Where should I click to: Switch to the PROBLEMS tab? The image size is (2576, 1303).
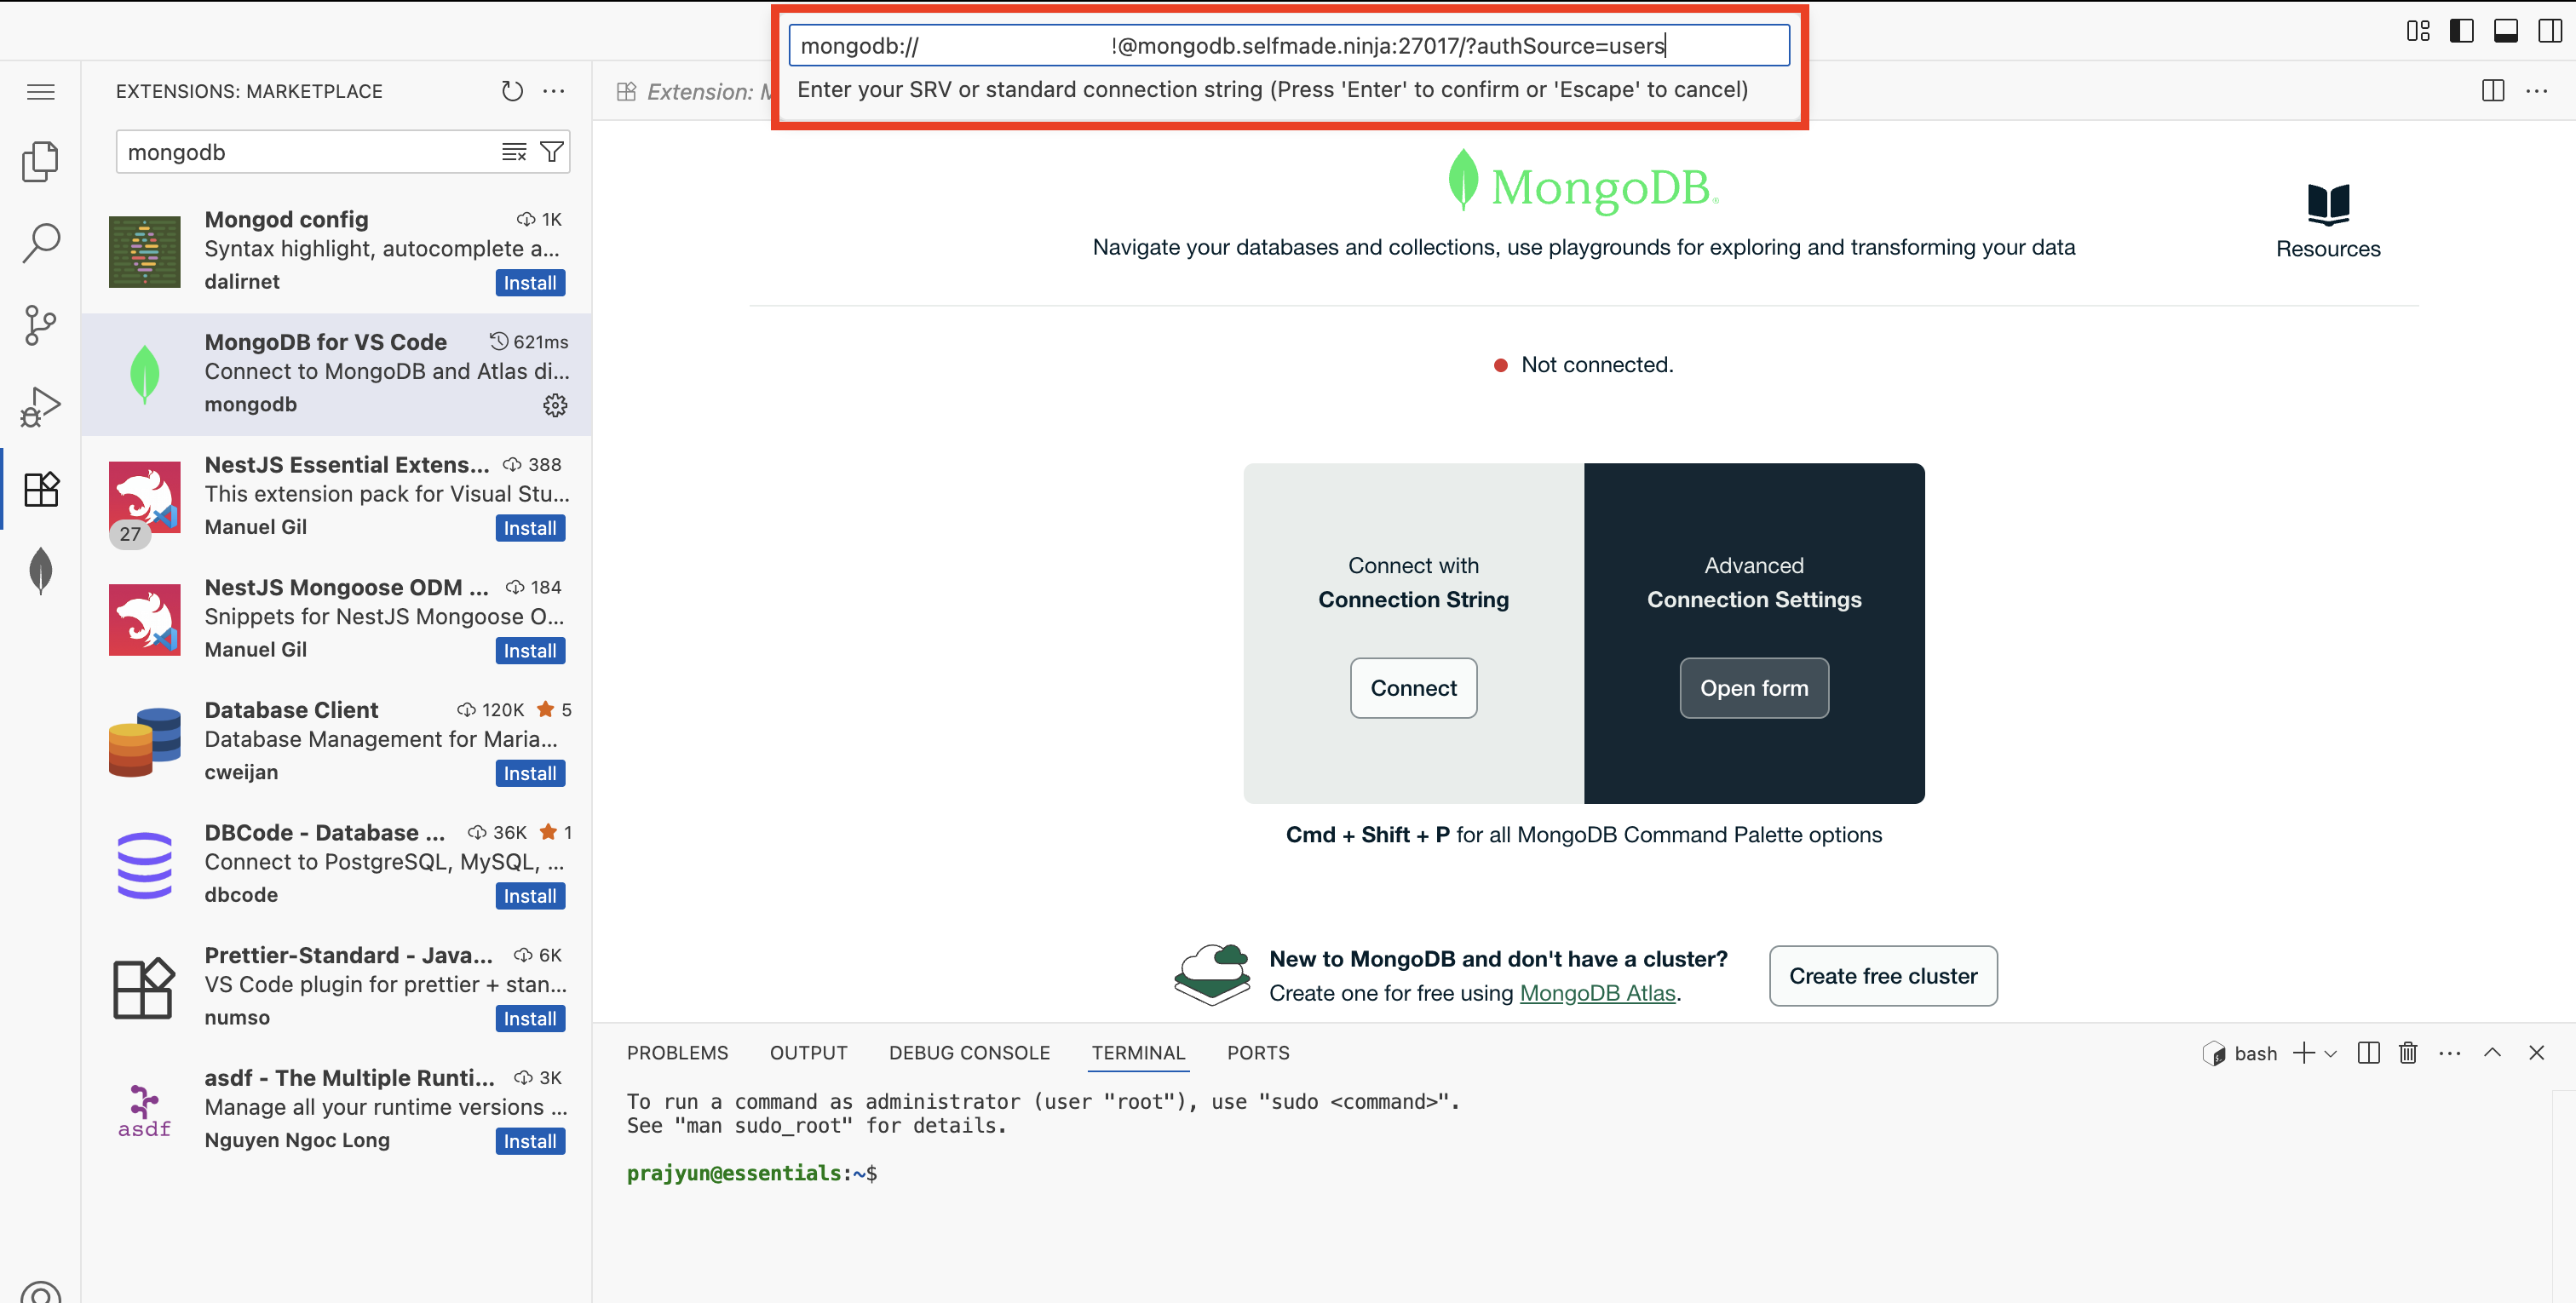click(x=677, y=1053)
